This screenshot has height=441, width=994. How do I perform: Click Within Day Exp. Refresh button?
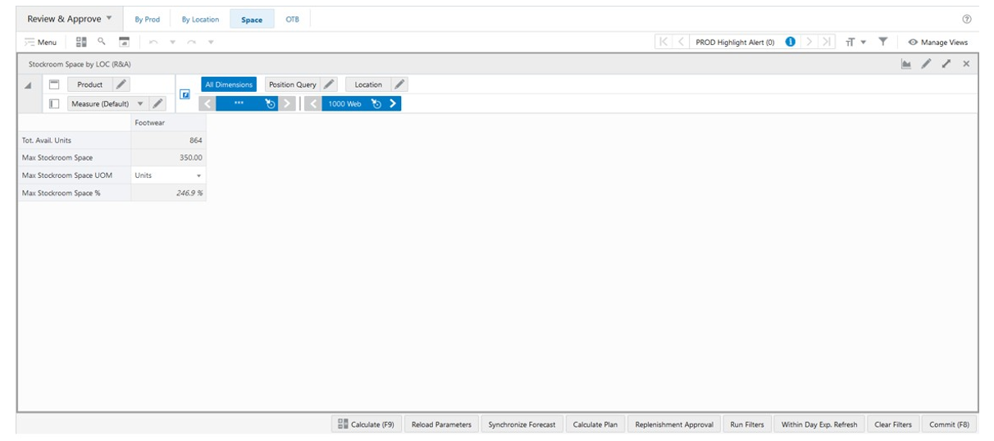[819, 424]
